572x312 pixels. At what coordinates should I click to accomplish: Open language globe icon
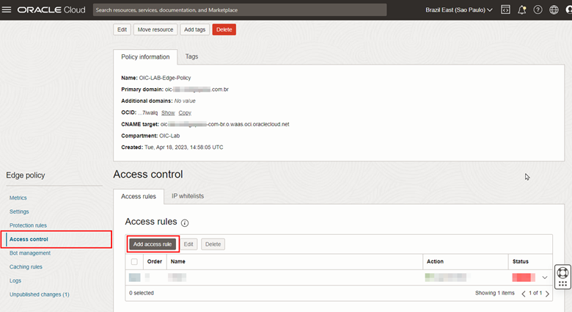[554, 10]
